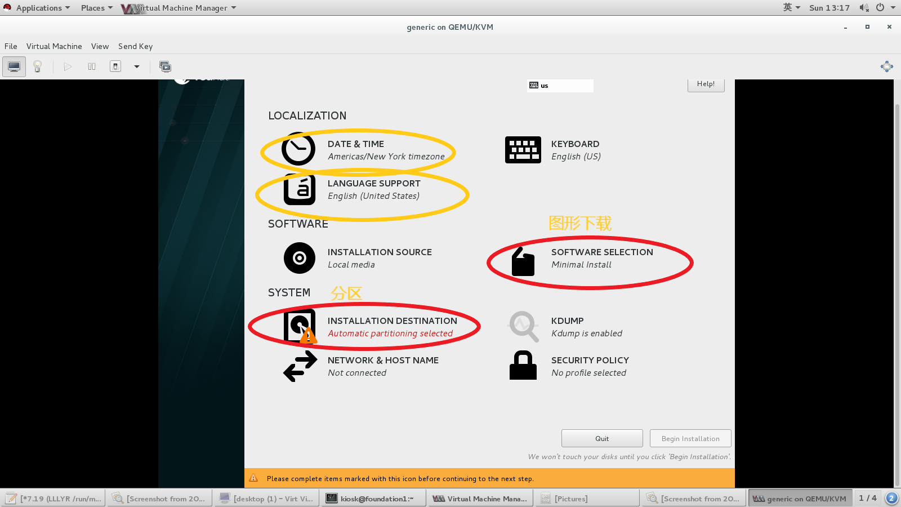Shut down the virtual machine icon
The width and height of the screenshot is (901, 507).
(x=115, y=66)
